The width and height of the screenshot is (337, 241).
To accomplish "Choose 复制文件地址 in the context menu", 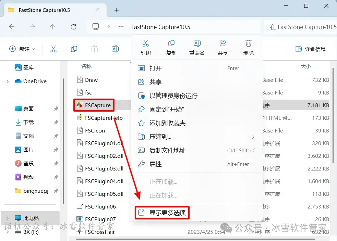I will point(197,150).
